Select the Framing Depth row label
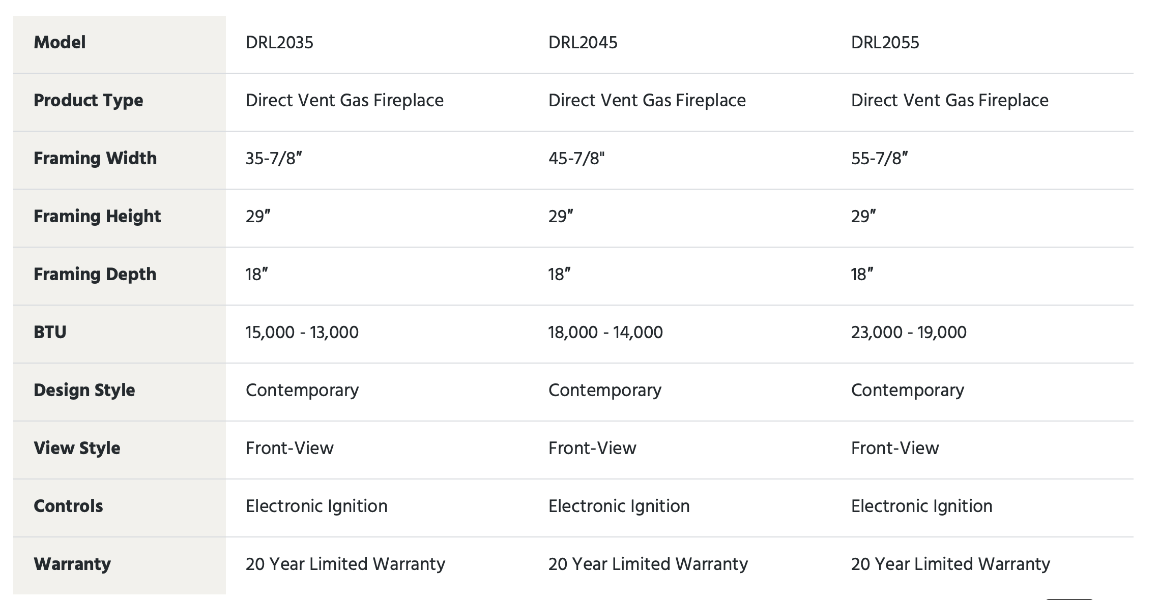Screen dimensions: 1159x600 [95, 274]
